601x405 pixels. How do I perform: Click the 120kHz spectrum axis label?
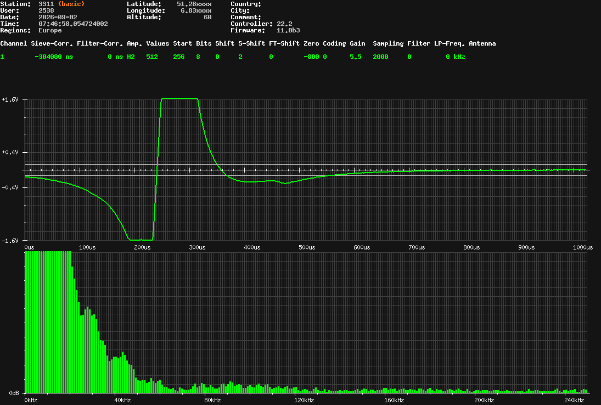pos(304,400)
